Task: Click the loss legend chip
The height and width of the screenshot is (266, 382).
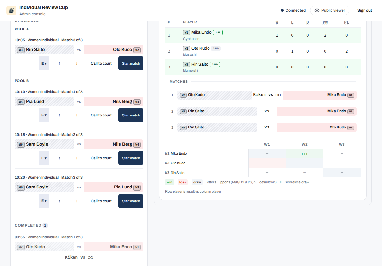Action: click(x=183, y=182)
